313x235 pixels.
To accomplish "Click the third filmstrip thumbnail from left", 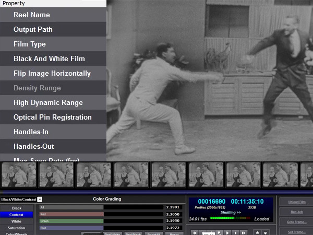I will [x=93, y=174].
